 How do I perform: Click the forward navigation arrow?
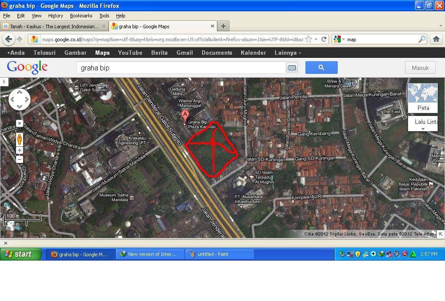pos(19,39)
